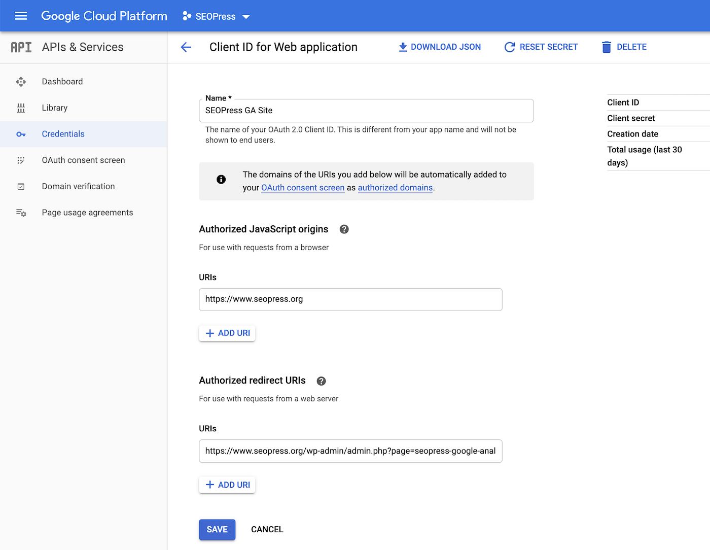Click the Total usage (last 30 days) label
Screen dimensions: 710x550
(645, 156)
